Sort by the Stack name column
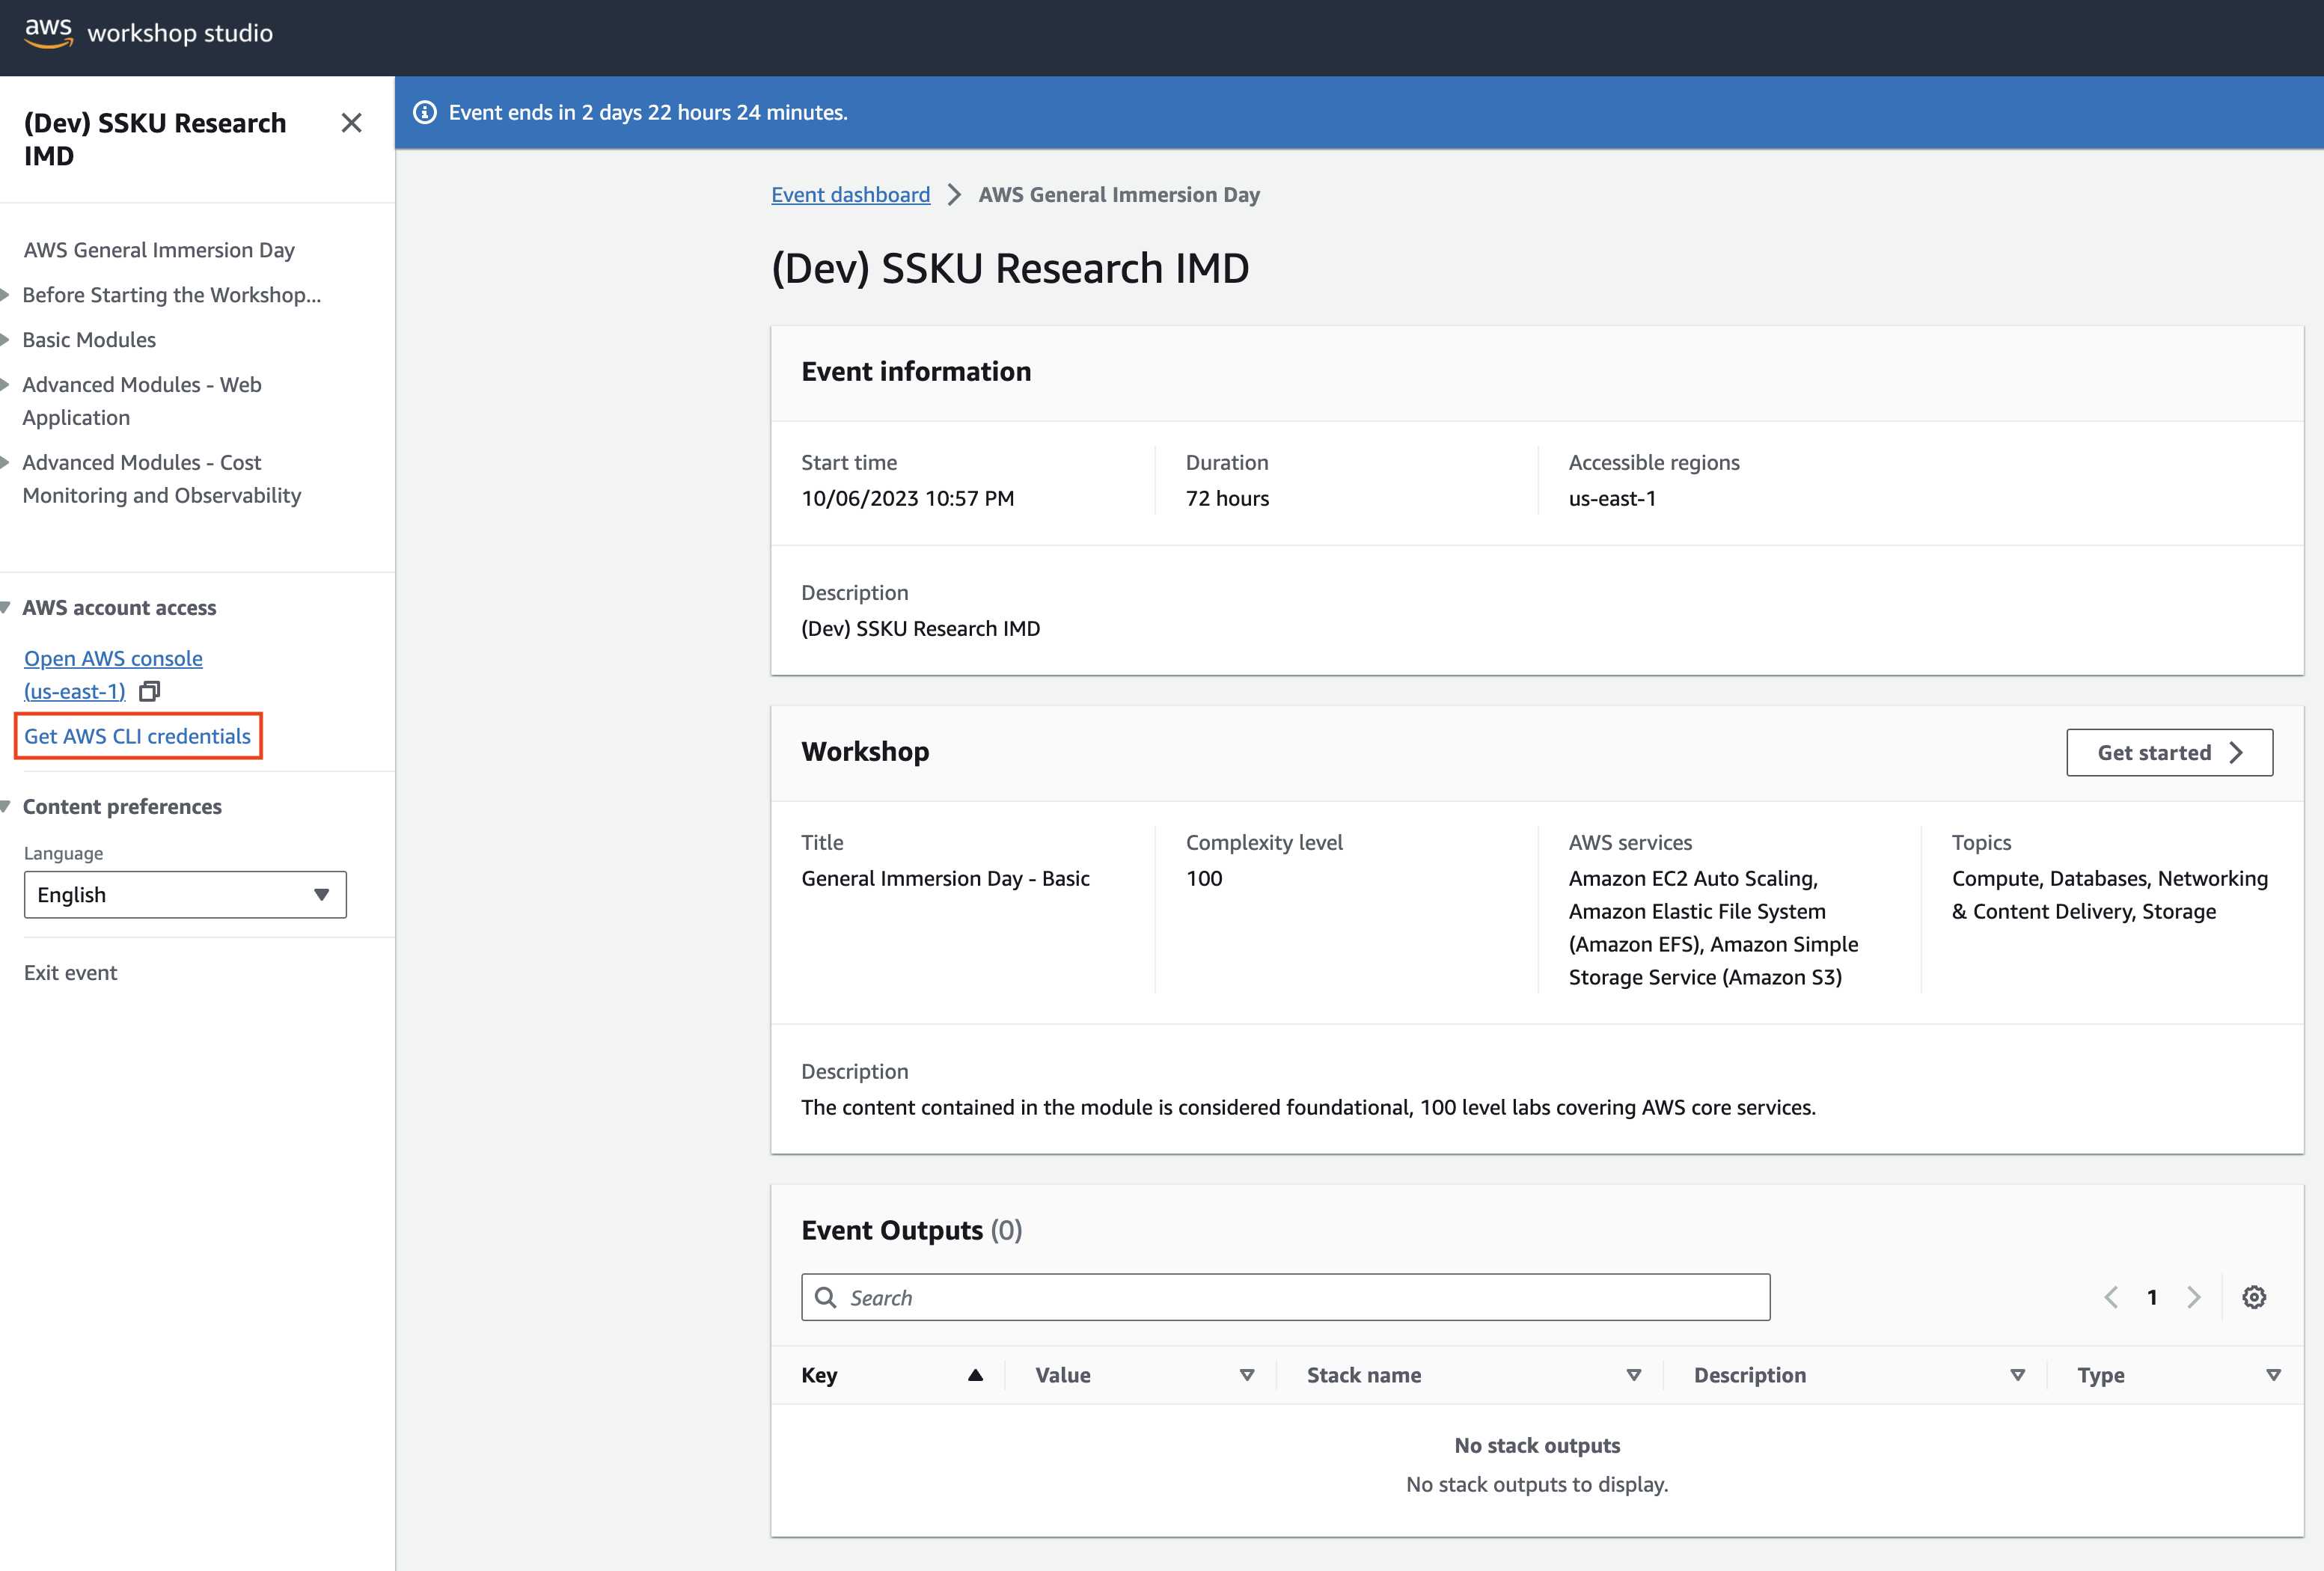2324x1571 pixels. pyautogui.click(x=1634, y=1375)
